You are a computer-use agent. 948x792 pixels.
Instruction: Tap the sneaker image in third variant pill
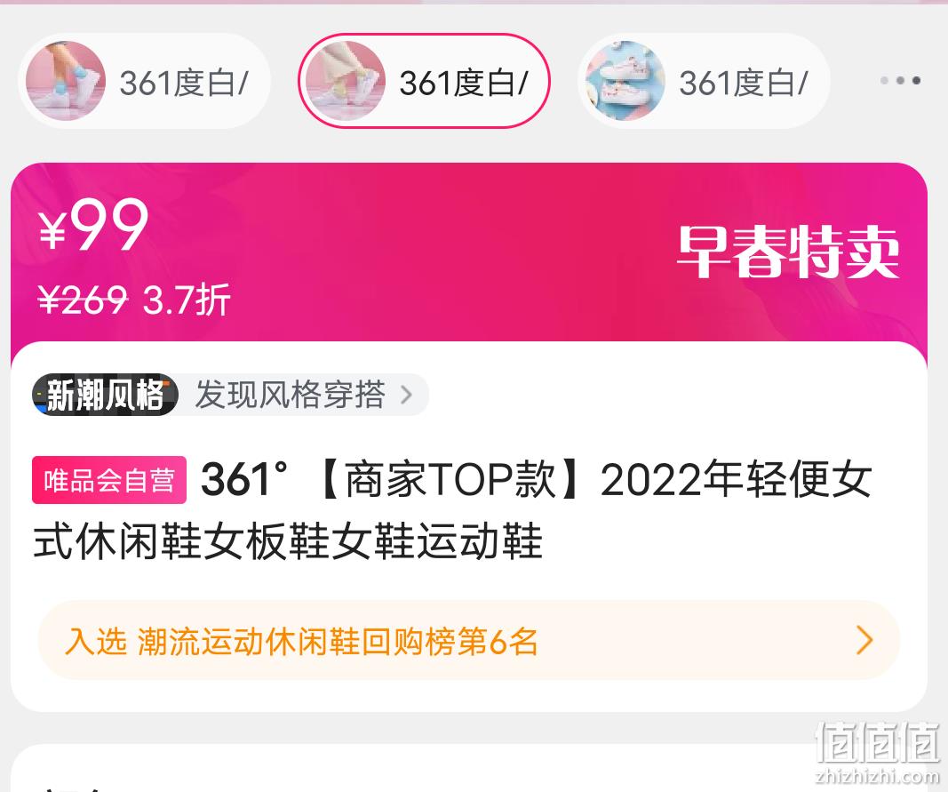(x=625, y=81)
